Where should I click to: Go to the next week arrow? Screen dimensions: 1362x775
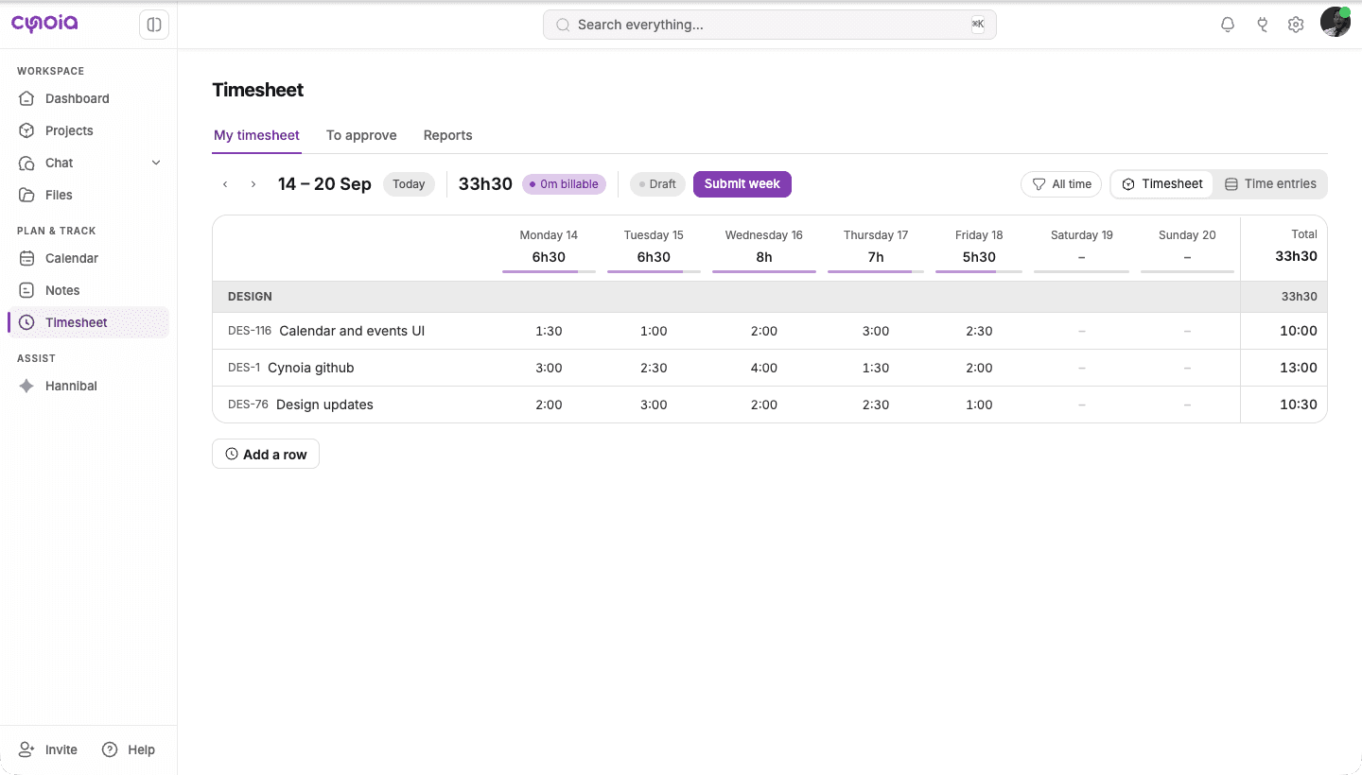[253, 184]
